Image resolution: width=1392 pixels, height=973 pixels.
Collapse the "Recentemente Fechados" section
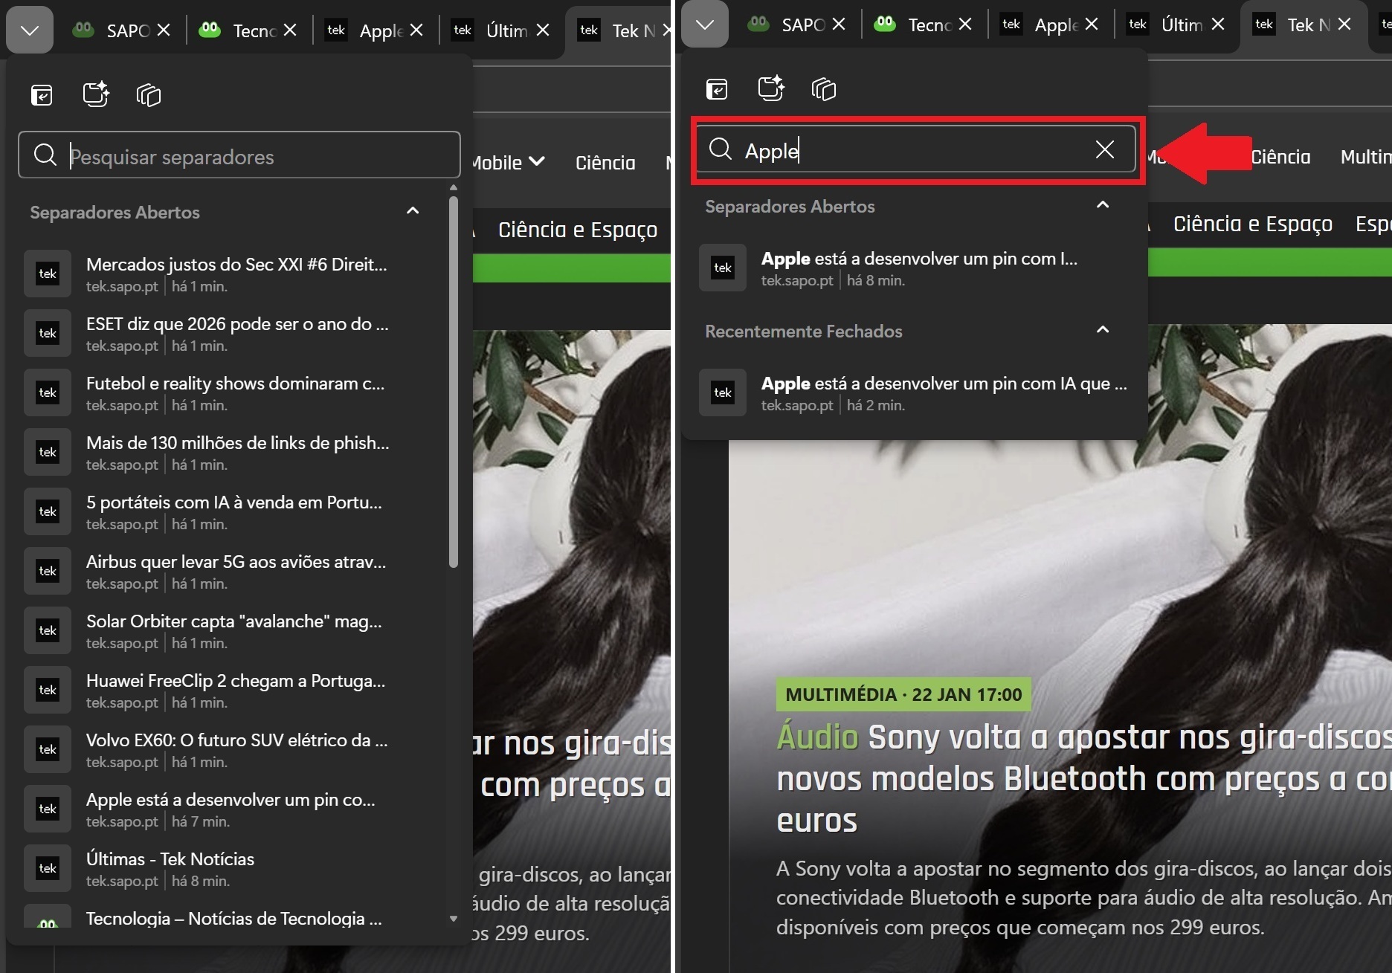coord(1103,331)
